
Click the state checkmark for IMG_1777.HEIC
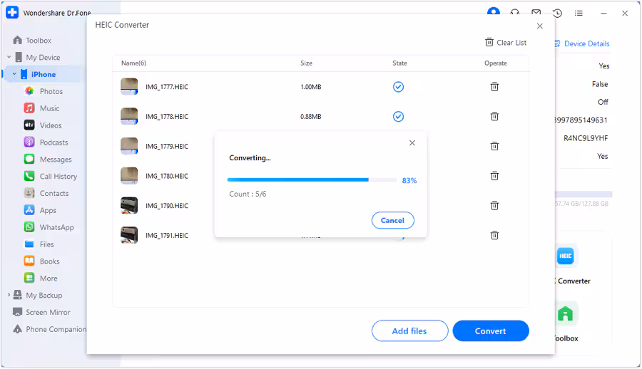click(399, 87)
